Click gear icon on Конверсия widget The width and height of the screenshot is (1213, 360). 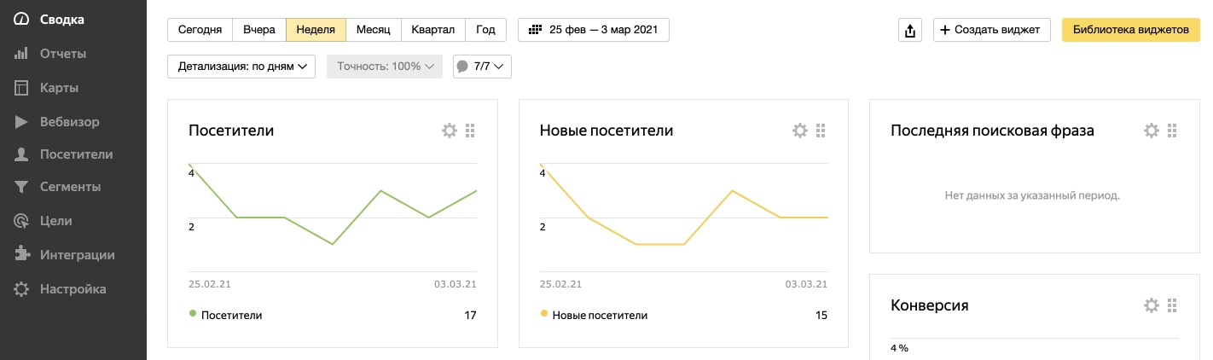point(1152,305)
